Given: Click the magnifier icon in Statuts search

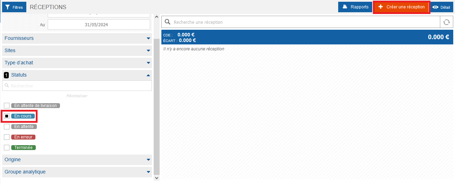Looking at the screenshot, I should 7,85.
